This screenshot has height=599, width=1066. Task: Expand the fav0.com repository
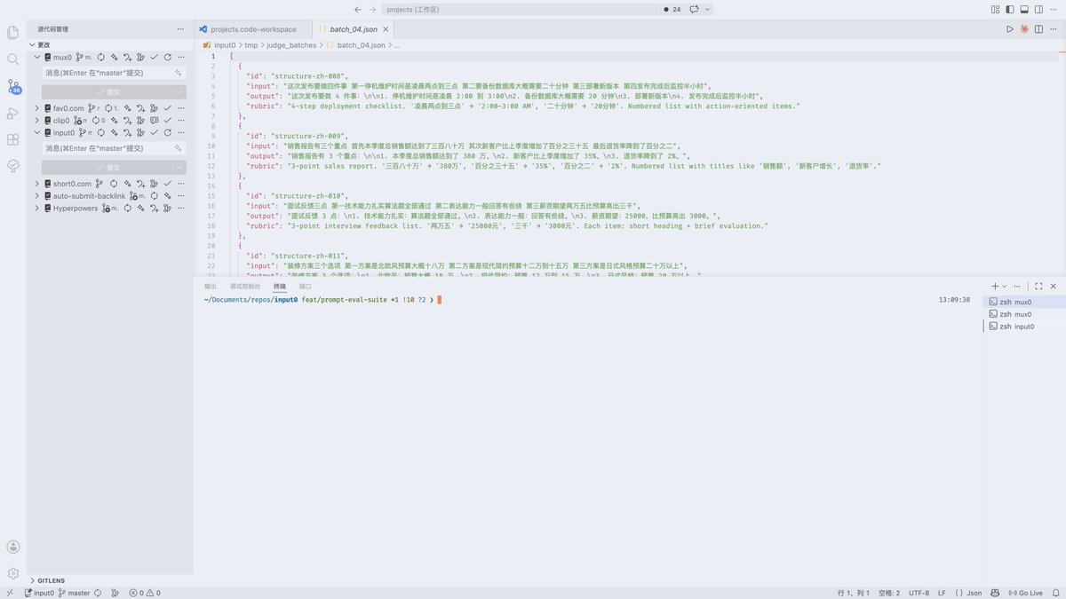37,108
